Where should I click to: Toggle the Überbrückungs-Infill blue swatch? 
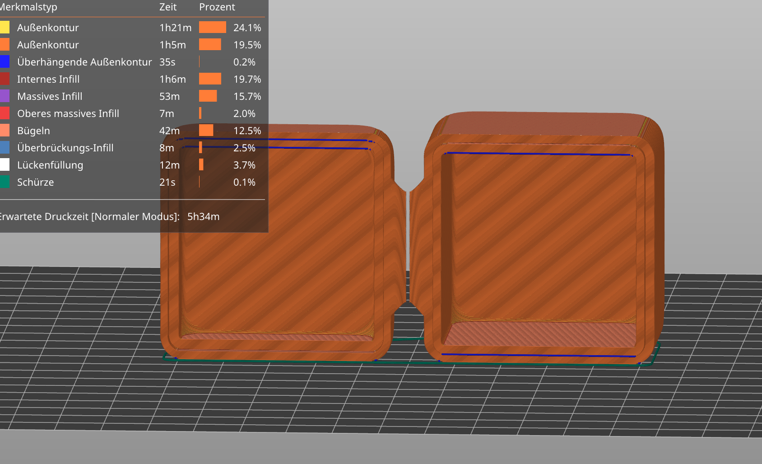[x=5, y=147]
